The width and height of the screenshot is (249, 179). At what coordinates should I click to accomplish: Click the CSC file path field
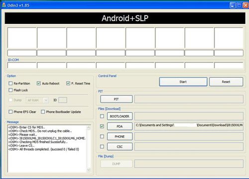[x=189, y=147]
